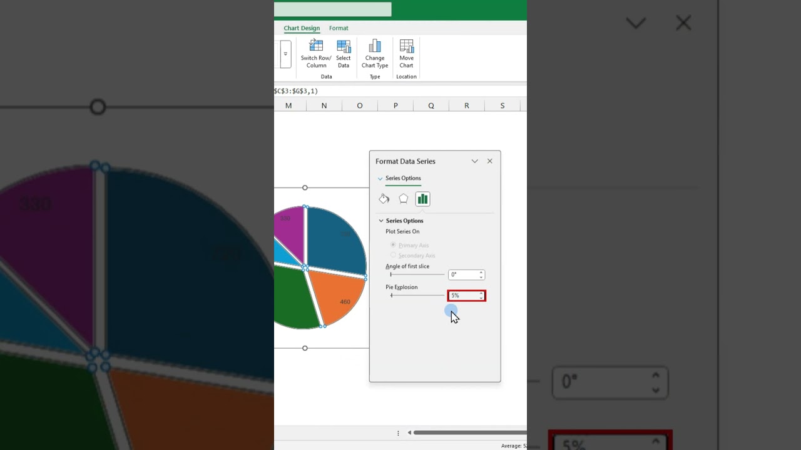Click Angle of first slice slider

417,274
